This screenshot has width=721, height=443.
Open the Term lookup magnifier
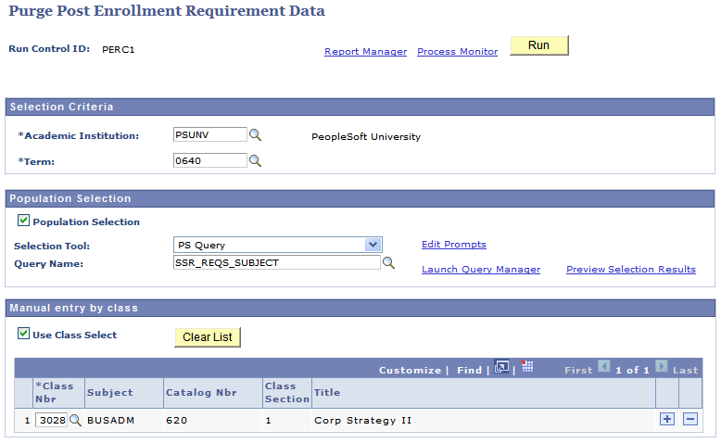[255, 160]
